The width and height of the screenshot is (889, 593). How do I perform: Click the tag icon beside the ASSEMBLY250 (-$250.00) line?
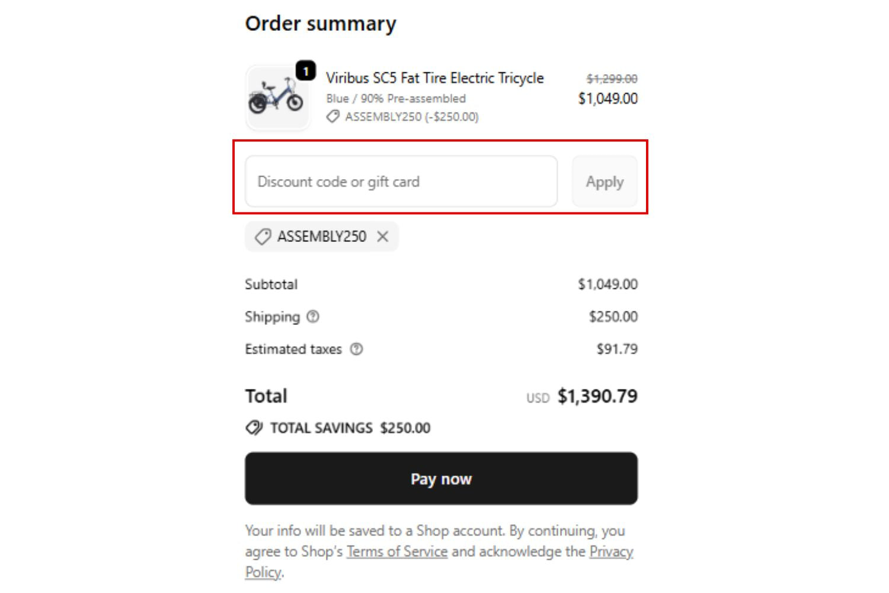(x=333, y=117)
